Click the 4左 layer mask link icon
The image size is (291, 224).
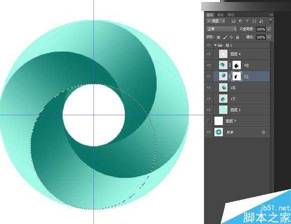[230, 65]
